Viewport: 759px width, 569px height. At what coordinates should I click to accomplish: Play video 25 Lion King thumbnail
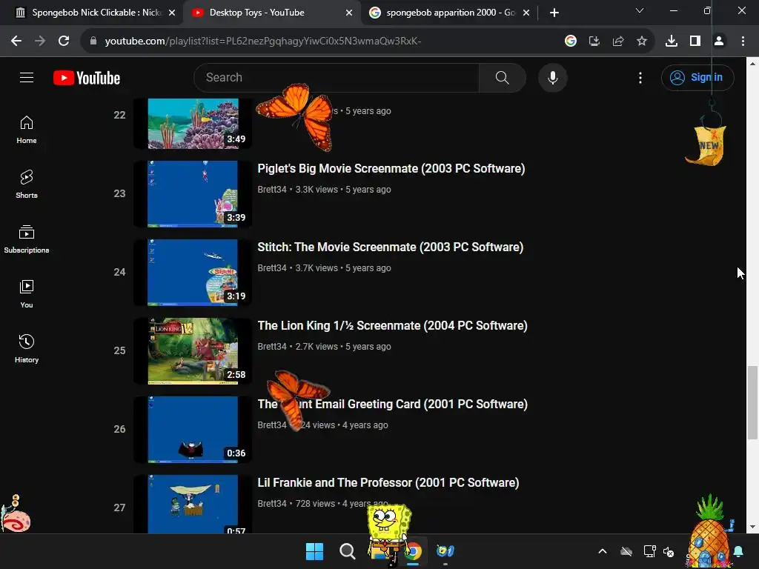click(x=193, y=350)
